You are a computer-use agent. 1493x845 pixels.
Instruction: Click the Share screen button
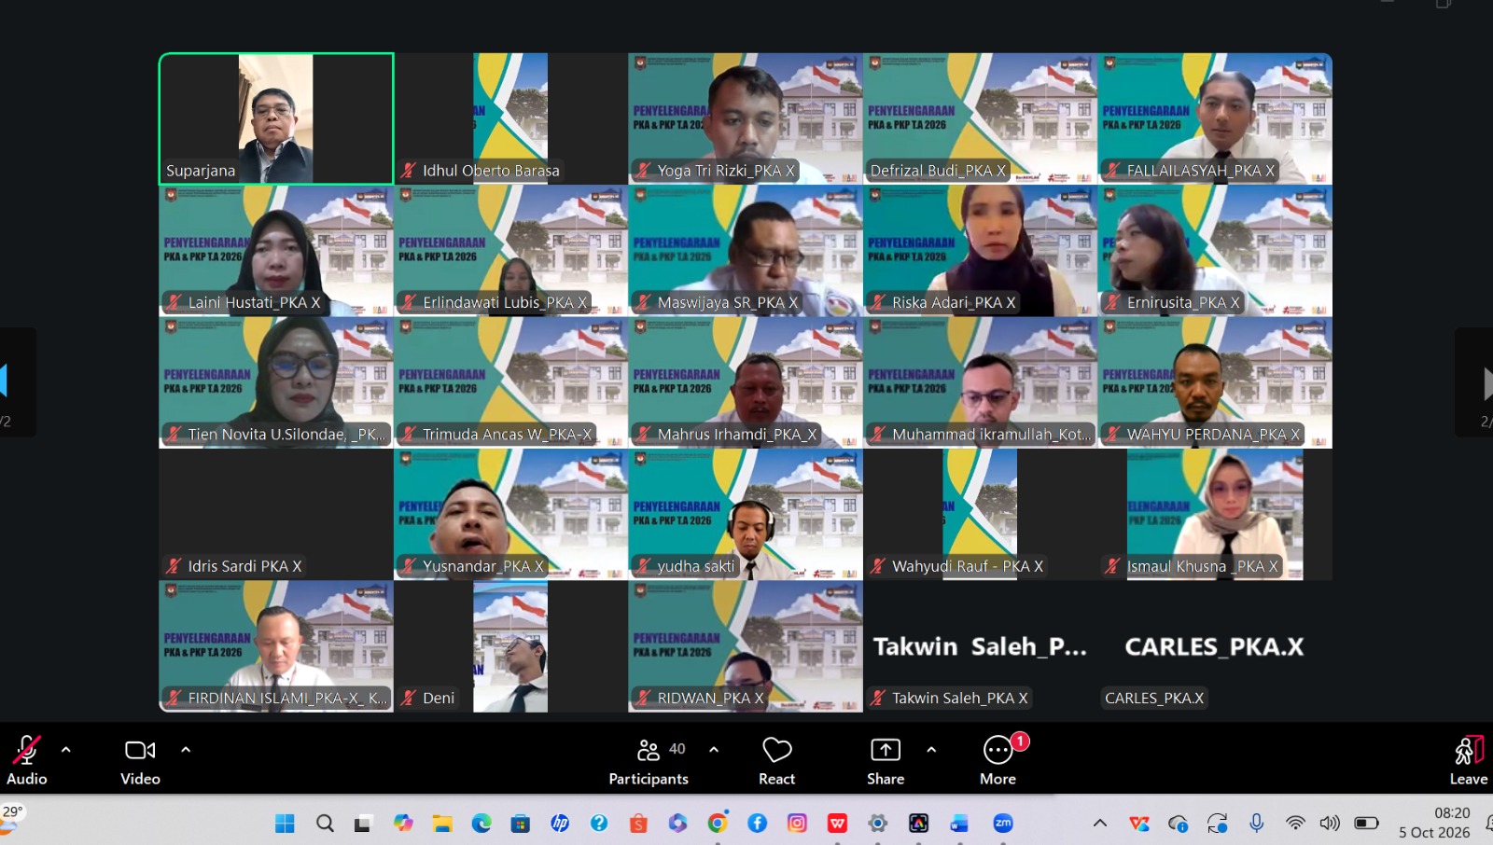click(886, 760)
